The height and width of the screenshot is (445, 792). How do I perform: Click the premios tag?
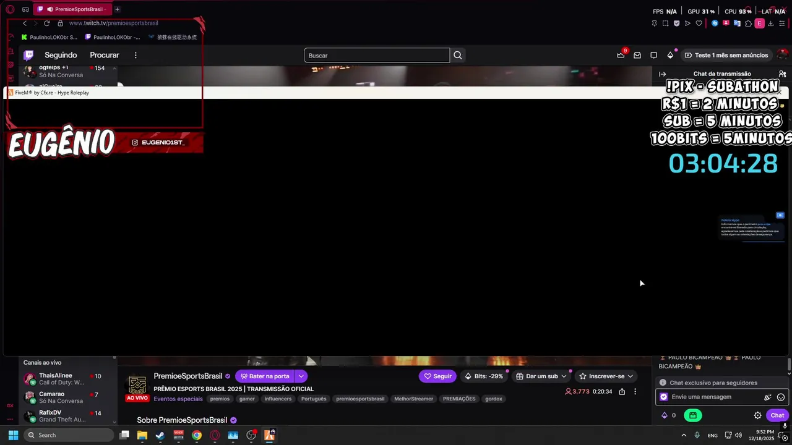[220, 399]
